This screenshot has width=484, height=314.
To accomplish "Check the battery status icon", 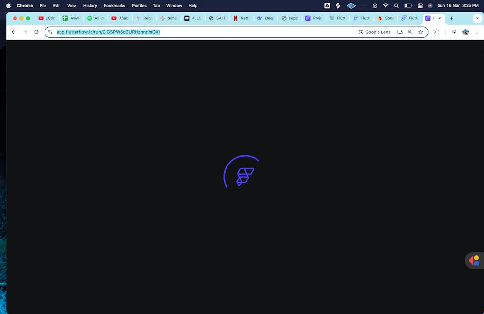I will click(x=408, y=5).
